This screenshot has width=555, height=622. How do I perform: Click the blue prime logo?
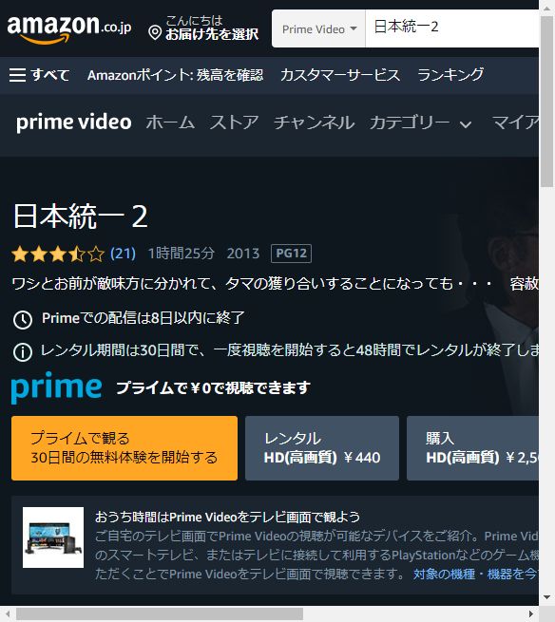coord(57,387)
